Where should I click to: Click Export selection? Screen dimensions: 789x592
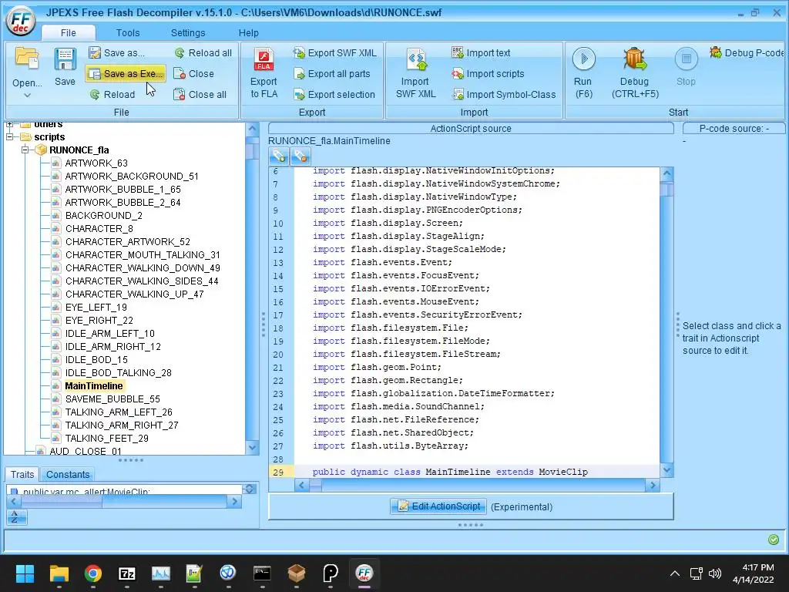(334, 94)
